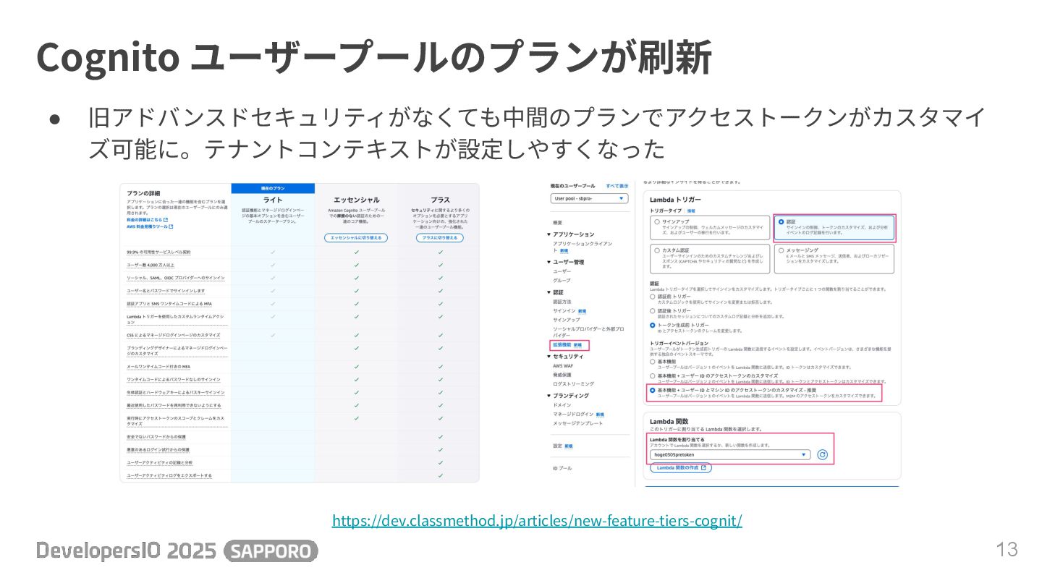The width and height of the screenshot is (1042, 586).
Task: Click the すべて表示 link
Action: point(617,186)
